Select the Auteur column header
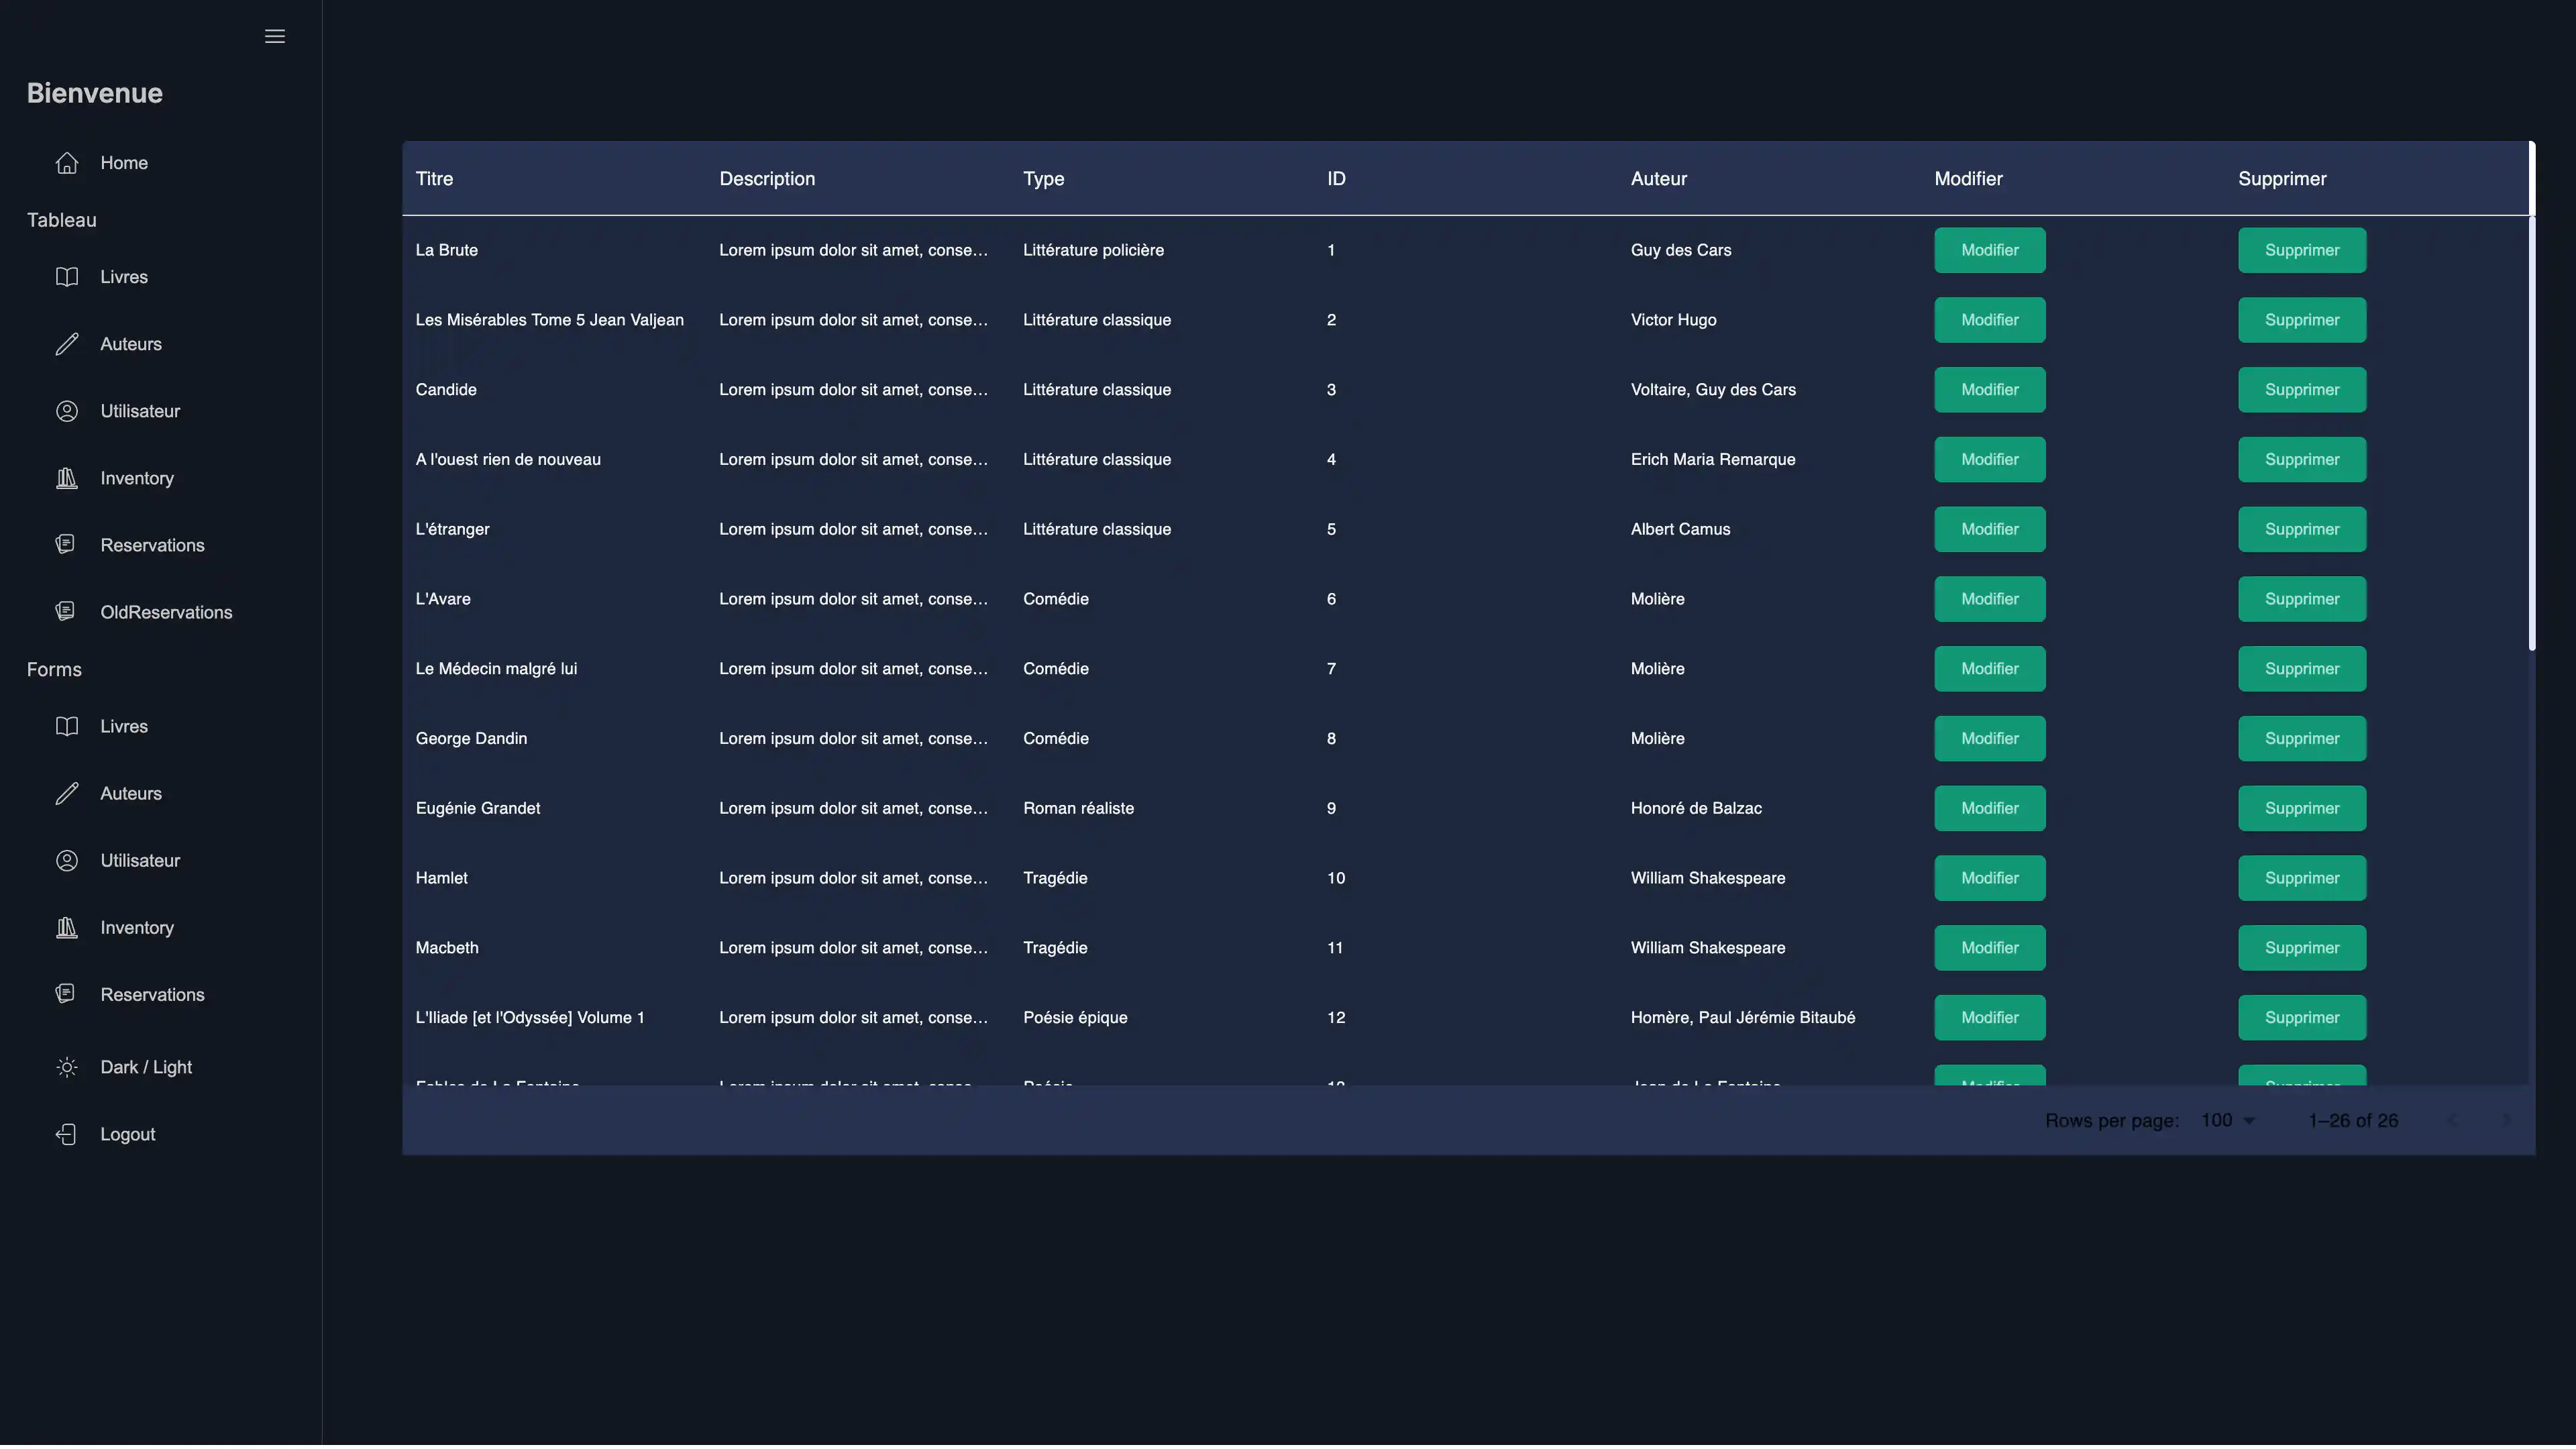 click(1658, 178)
